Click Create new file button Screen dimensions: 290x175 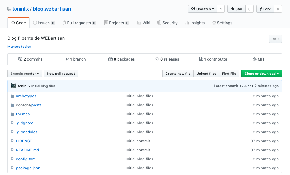pyautogui.click(x=178, y=74)
